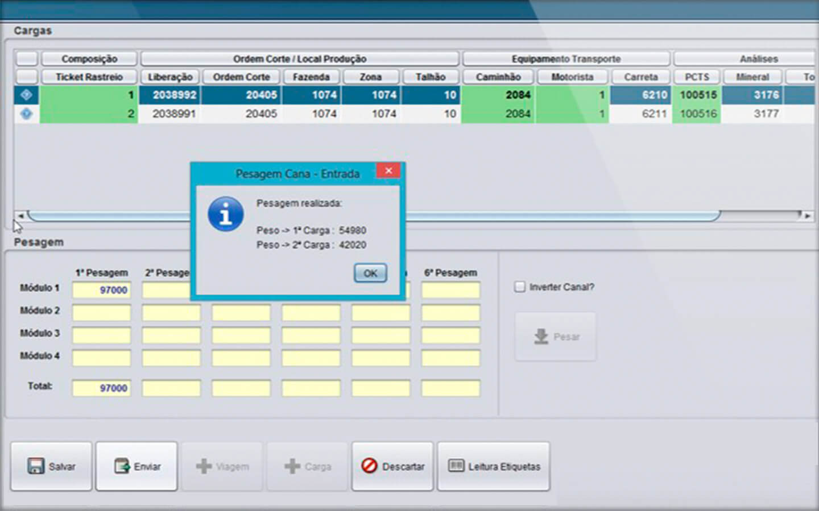Click the Descartar discard button
819x511 pixels.
point(392,467)
